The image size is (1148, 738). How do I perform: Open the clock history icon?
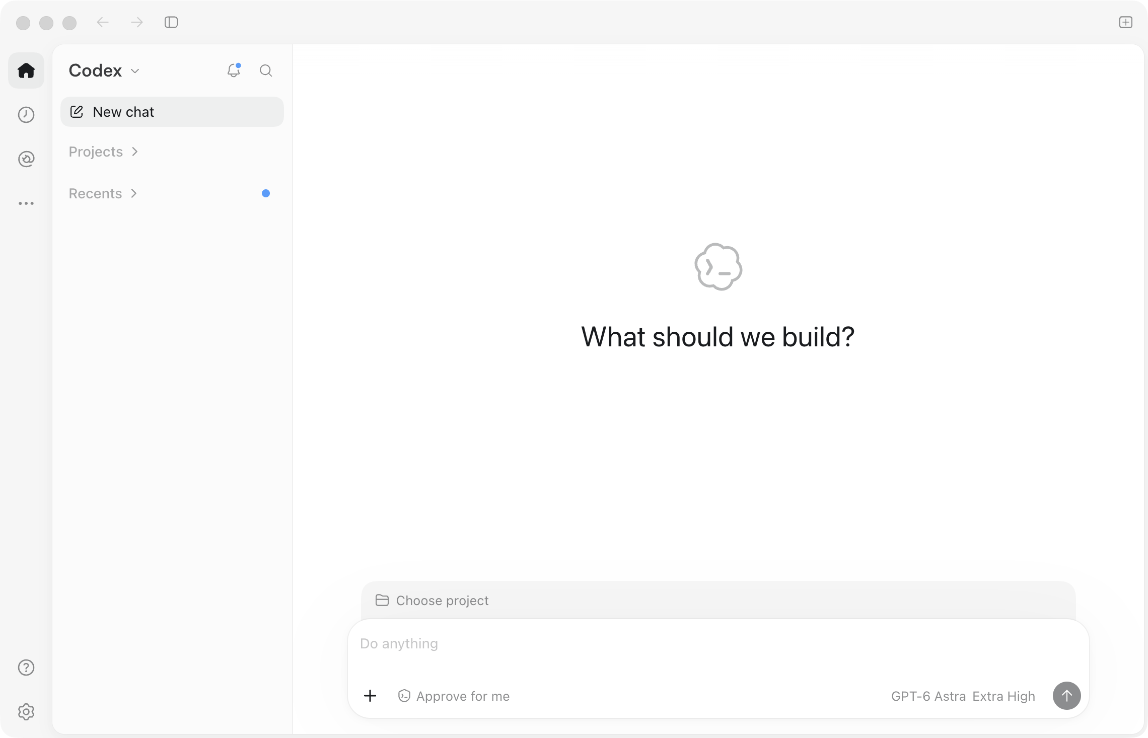(26, 115)
